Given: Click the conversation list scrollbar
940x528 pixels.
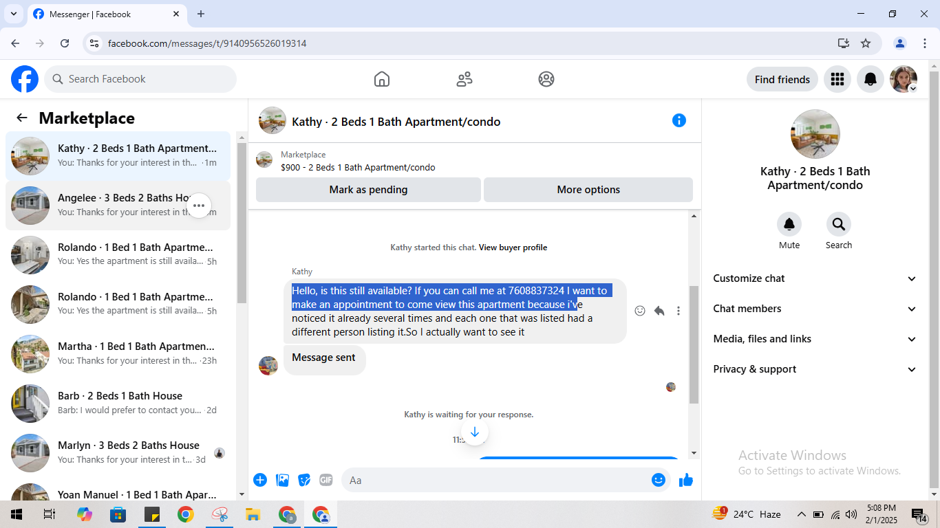Looking at the screenshot, I should pyautogui.click(x=242, y=223).
